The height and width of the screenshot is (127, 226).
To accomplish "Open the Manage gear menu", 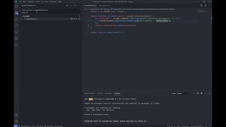I will pyautogui.click(x=17, y=121).
